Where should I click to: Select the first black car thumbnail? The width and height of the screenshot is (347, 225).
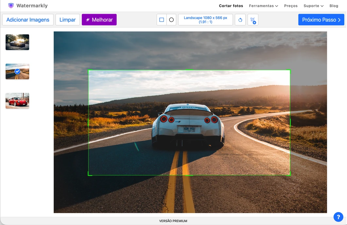coord(17,42)
